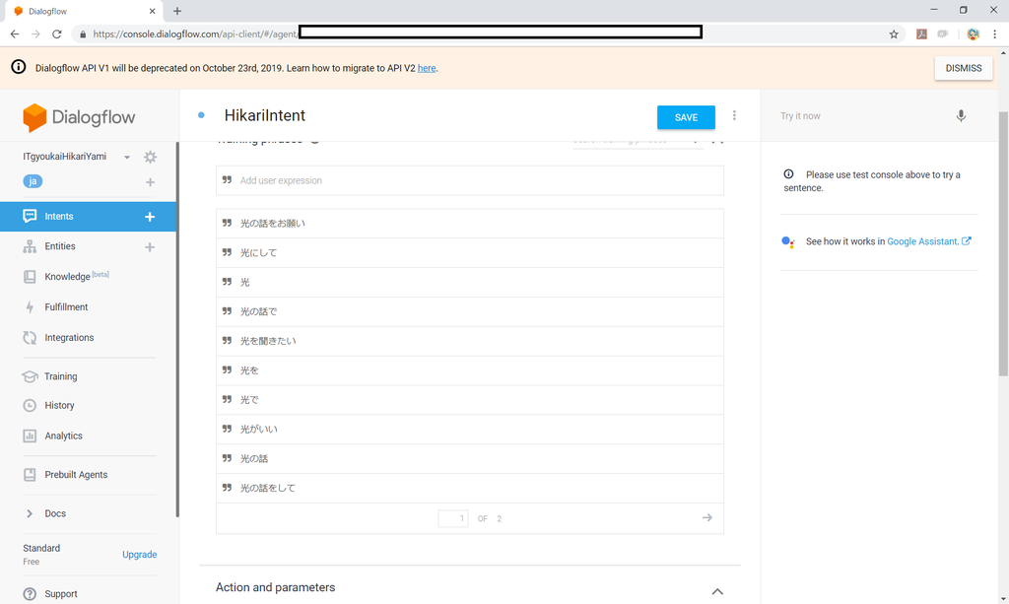Select phrase 光の話をして

[x=470, y=488]
